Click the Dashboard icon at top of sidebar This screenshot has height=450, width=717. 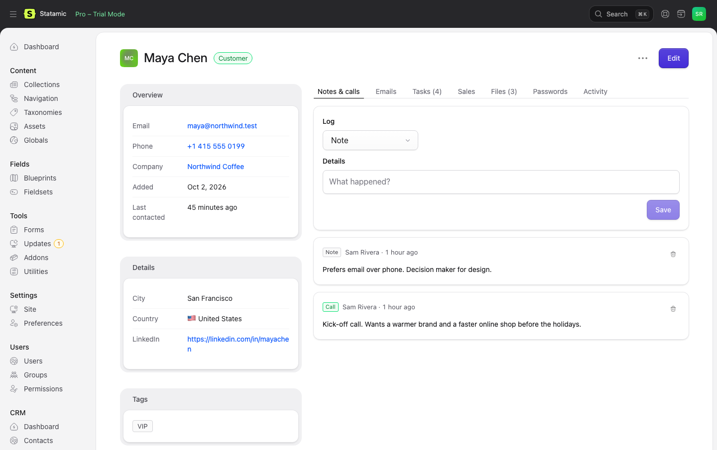click(14, 47)
